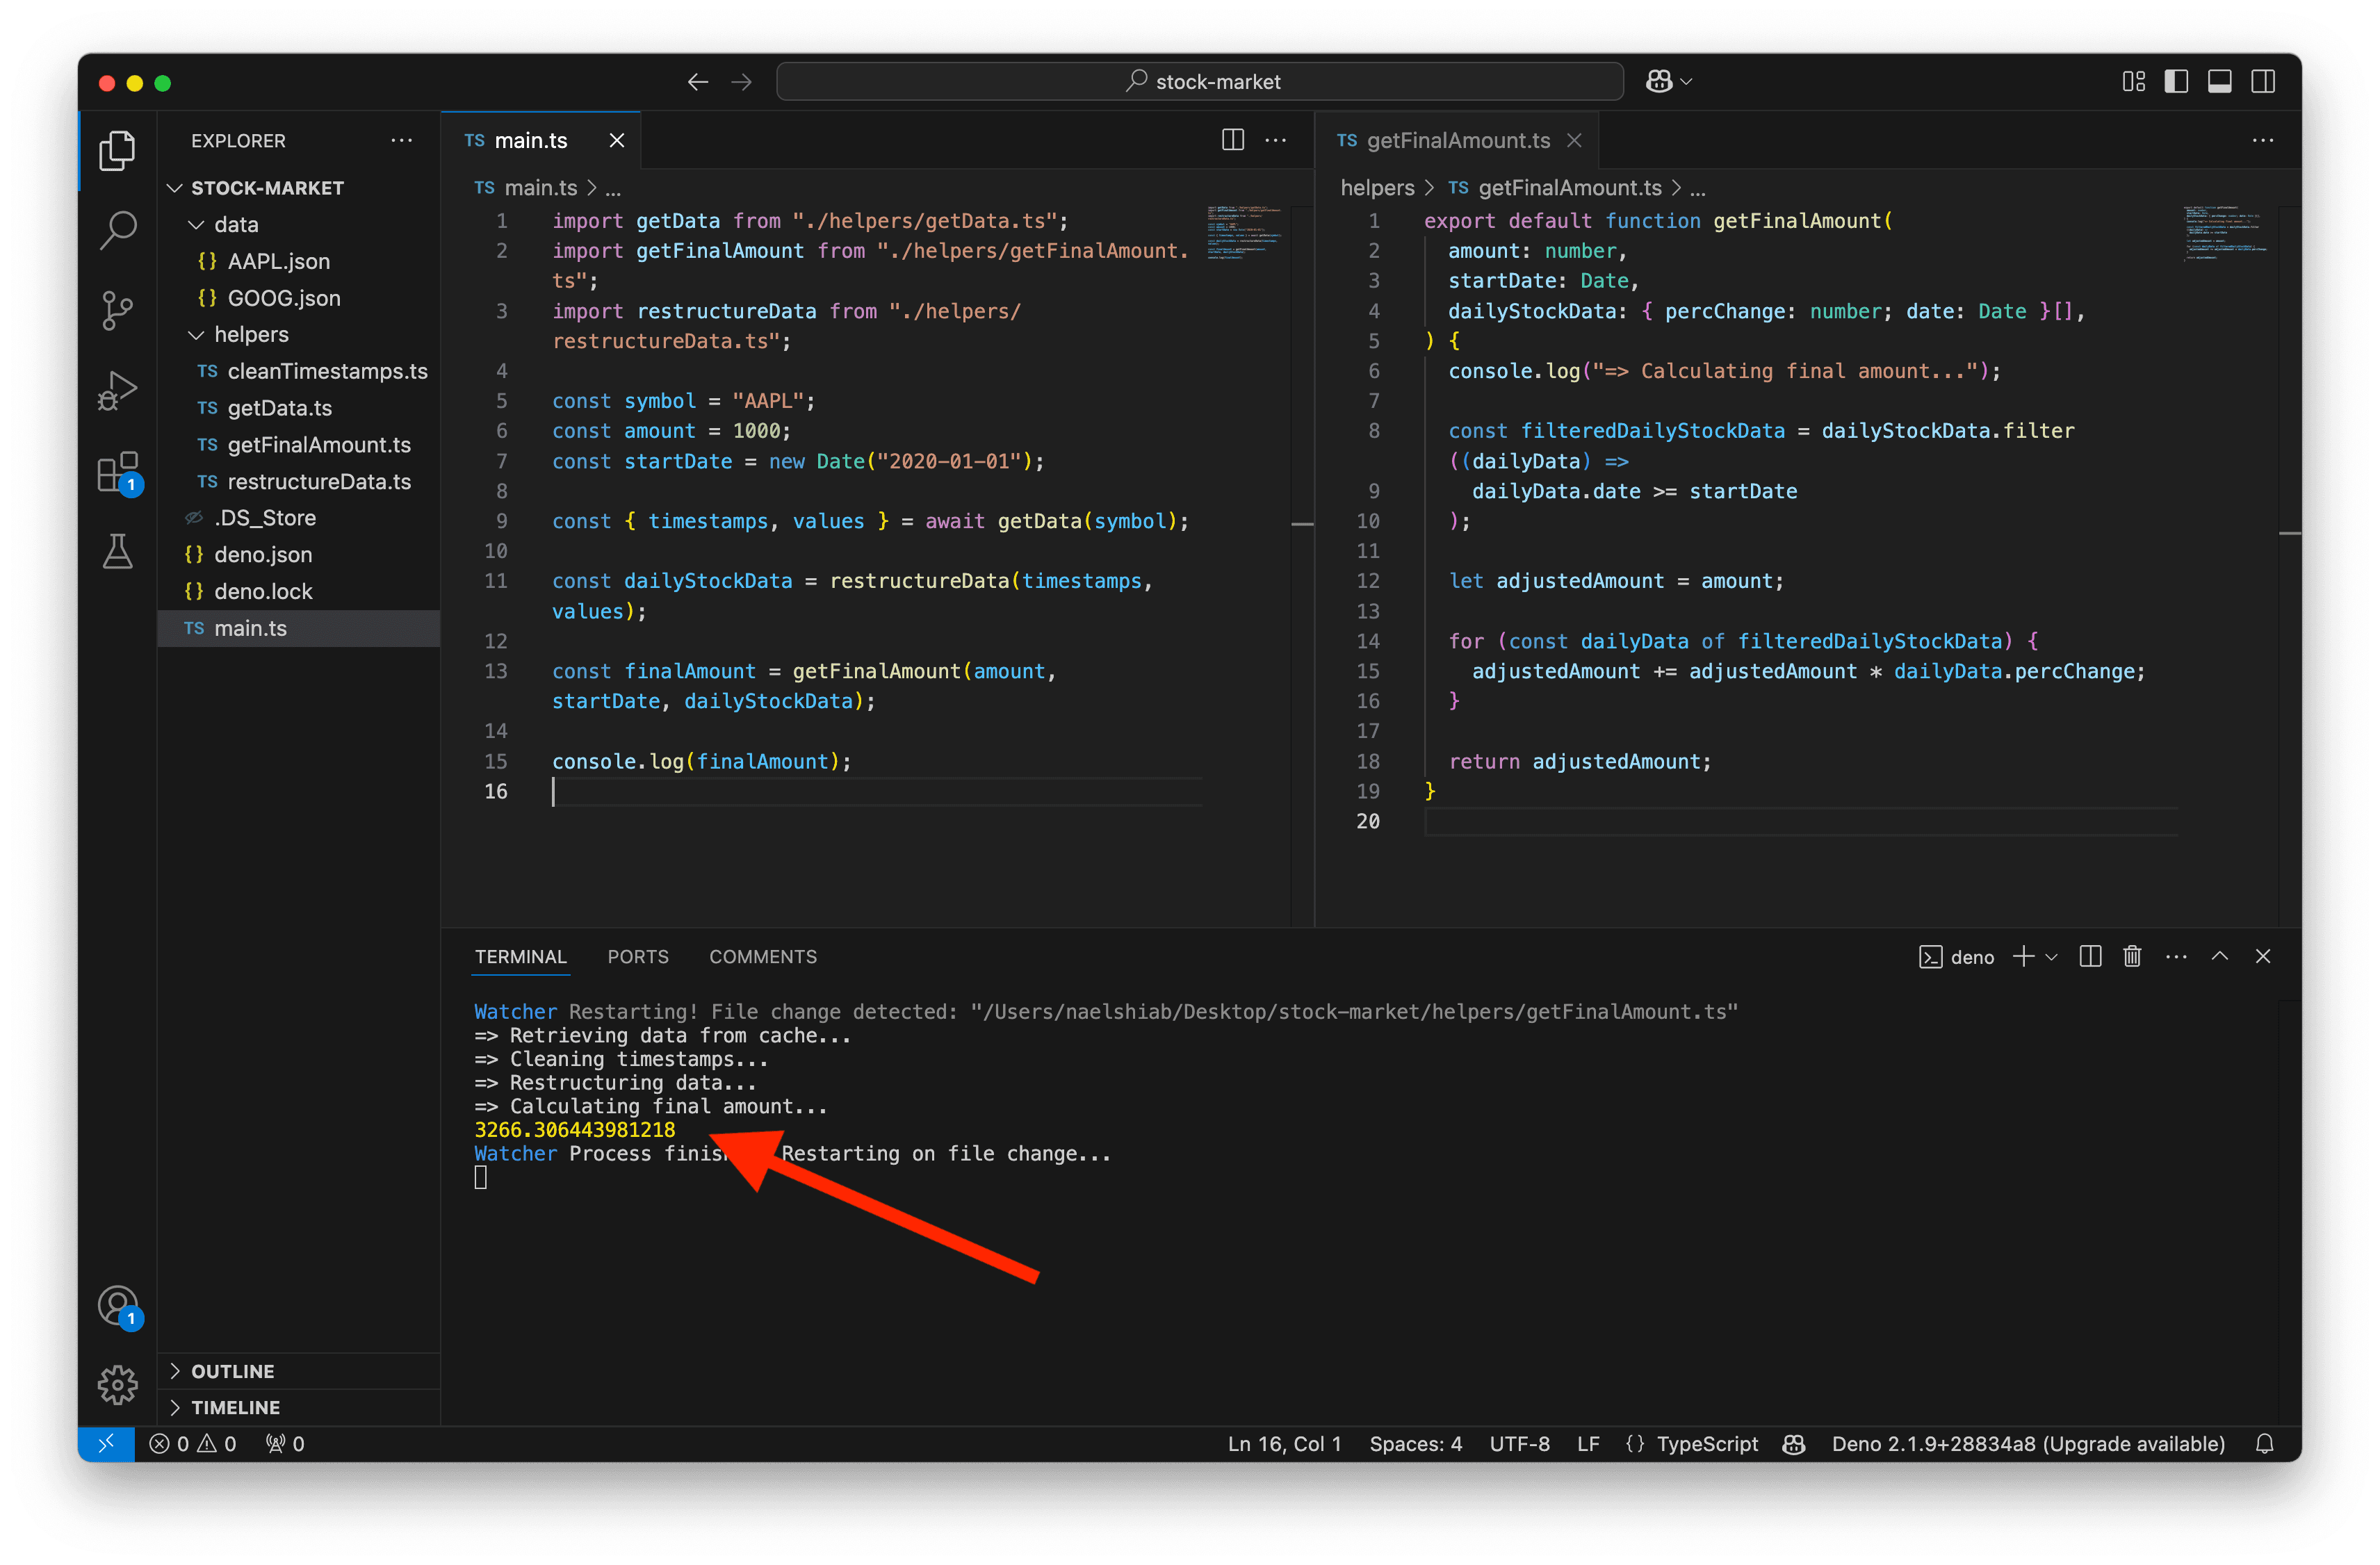2380x1565 pixels.
Task: Open the Manage gear menu
Action: (117, 1385)
